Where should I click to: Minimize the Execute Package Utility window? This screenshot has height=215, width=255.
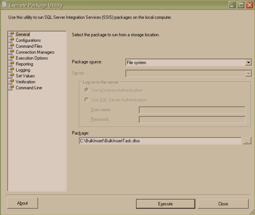point(232,5)
